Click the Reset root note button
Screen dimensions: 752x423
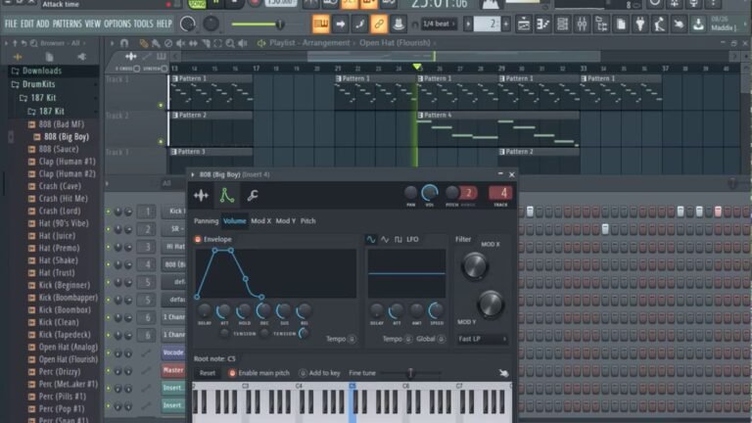(x=208, y=373)
